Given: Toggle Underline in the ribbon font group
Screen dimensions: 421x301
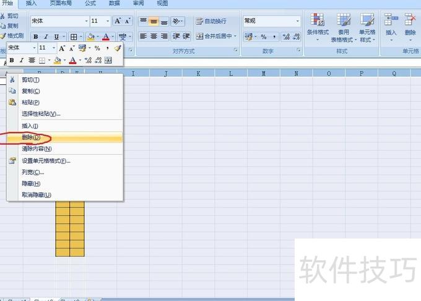Looking at the screenshot, I should pos(56,37).
